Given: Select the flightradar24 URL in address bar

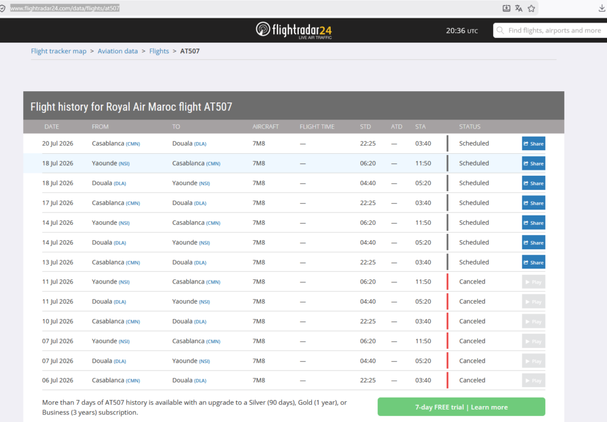Looking at the screenshot, I should (65, 8).
